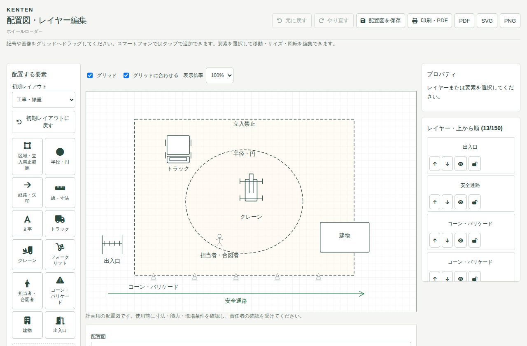This screenshot has height=346, width=527.
Task: Open 印刷・PDF print dialog
Action: click(x=430, y=21)
